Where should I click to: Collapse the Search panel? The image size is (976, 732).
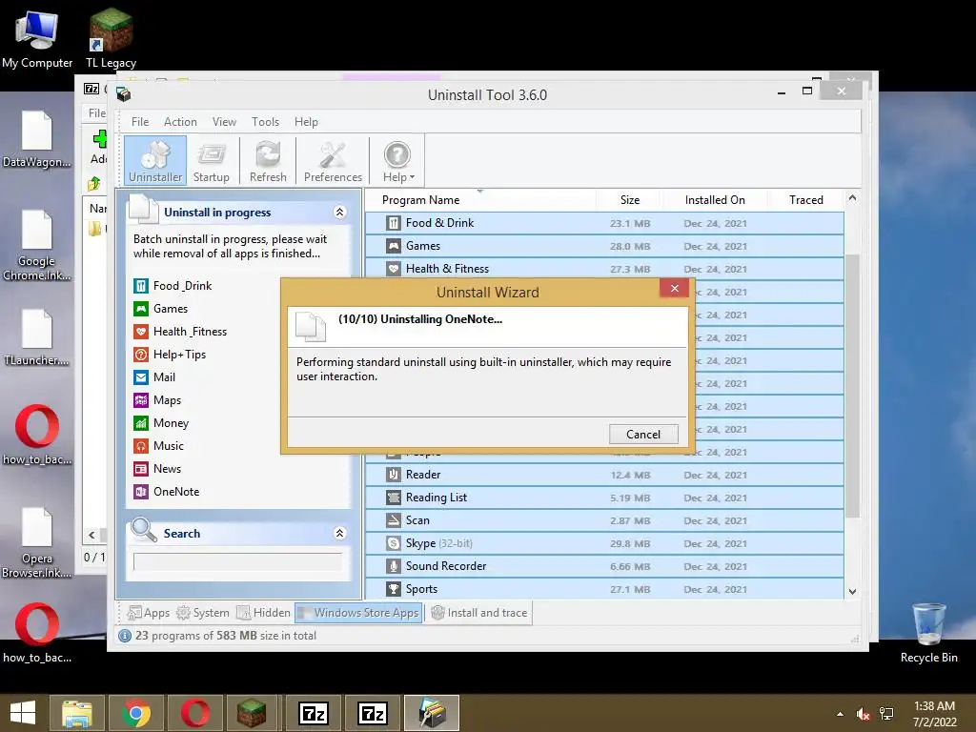[340, 533]
